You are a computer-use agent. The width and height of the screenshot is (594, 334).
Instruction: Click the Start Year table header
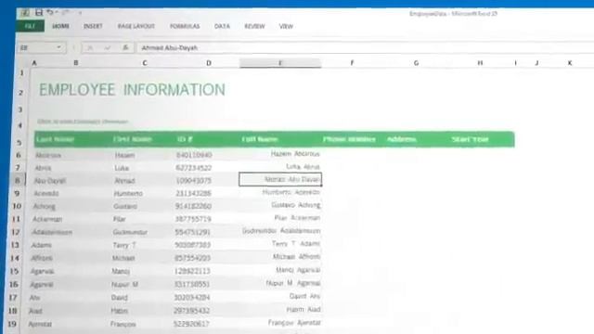[471, 139]
